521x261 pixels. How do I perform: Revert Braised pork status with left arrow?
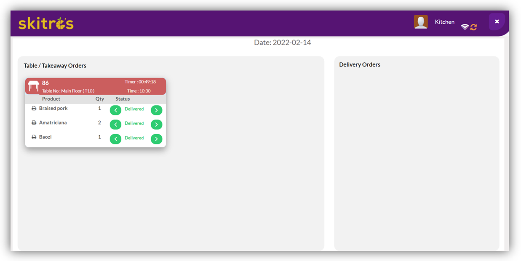click(x=115, y=110)
